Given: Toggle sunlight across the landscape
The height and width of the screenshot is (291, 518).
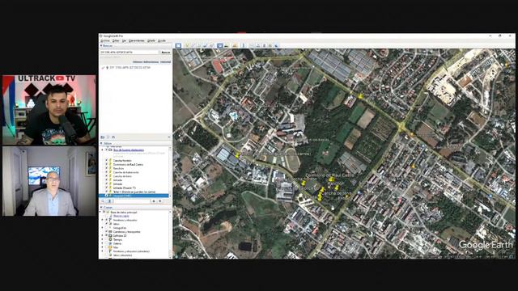Looking at the screenshot, I should pos(227,45).
